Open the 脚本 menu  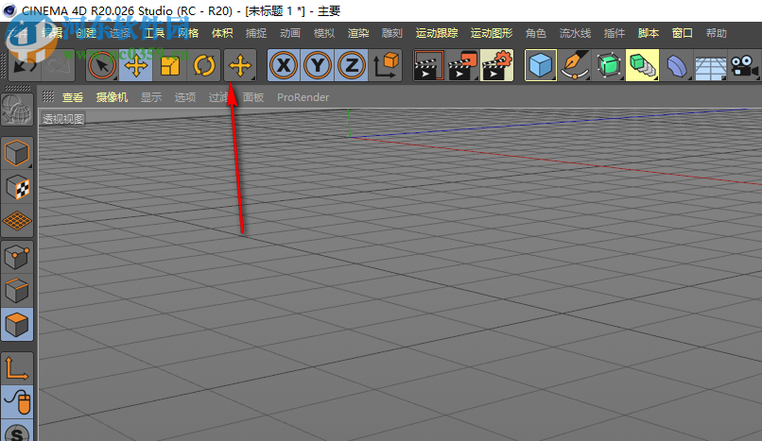649,33
